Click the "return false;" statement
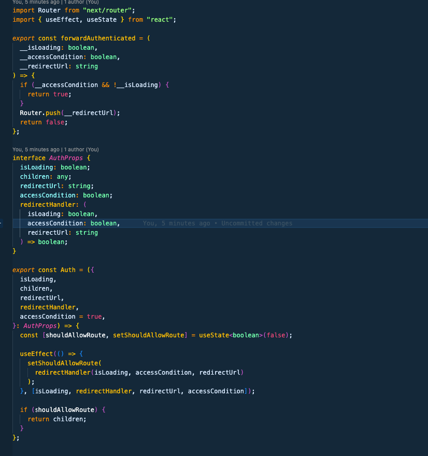 44,122
